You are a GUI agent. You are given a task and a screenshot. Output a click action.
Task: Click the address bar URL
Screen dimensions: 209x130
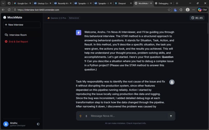pos(38,10)
